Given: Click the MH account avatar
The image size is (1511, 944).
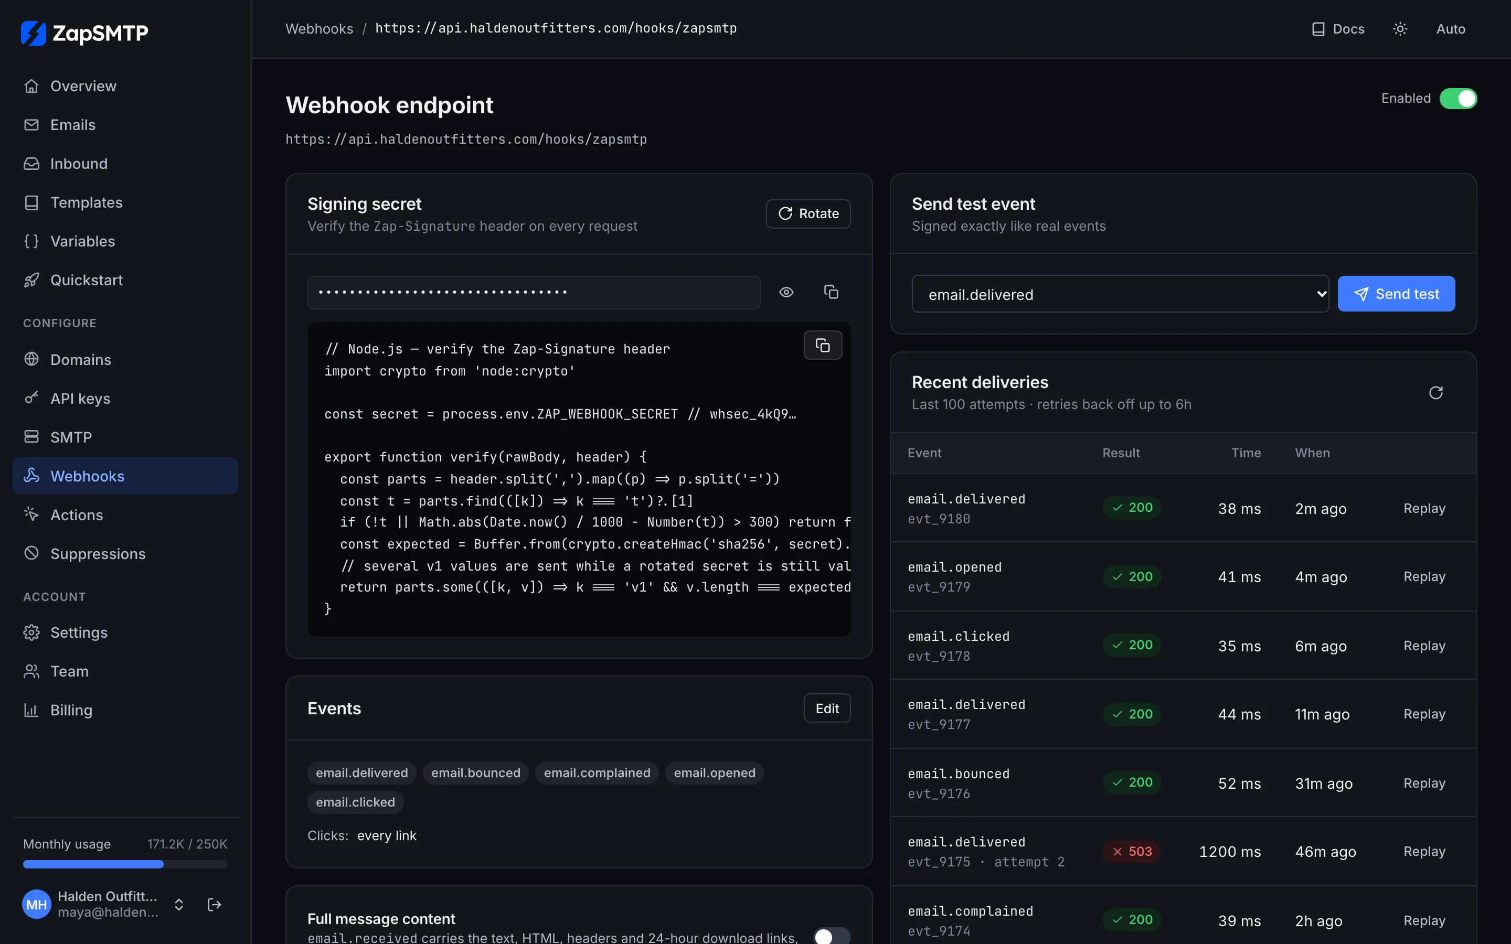Looking at the screenshot, I should tap(36, 905).
